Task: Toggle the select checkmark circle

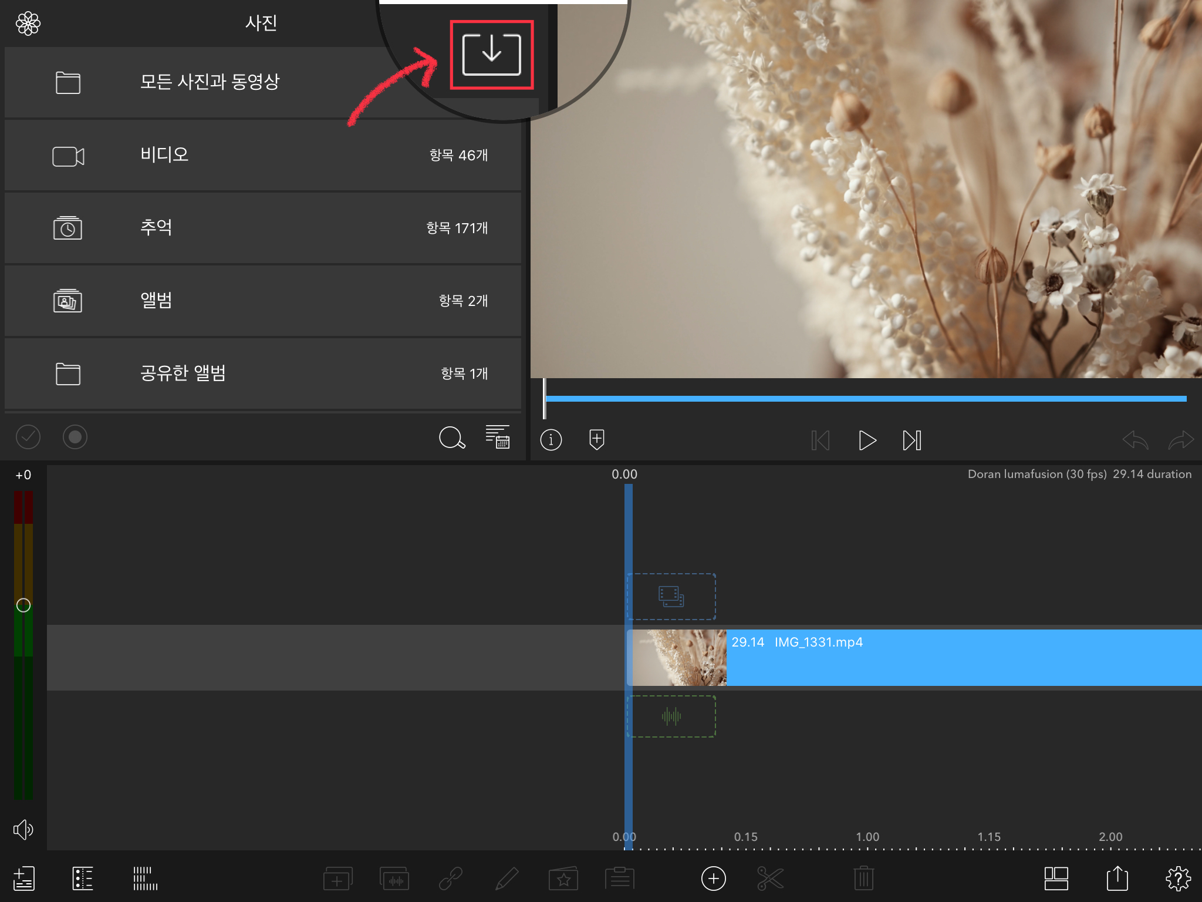Action: [x=28, y=437]
